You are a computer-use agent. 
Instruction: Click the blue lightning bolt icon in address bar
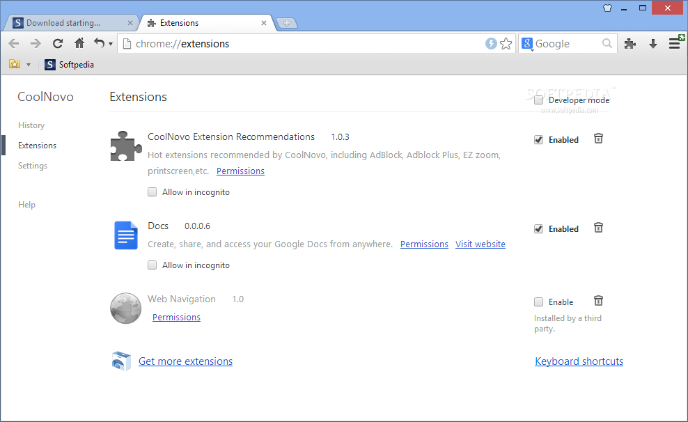(491, 43)
